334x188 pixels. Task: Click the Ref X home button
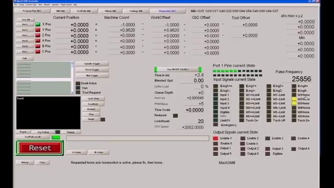(25, 25)
